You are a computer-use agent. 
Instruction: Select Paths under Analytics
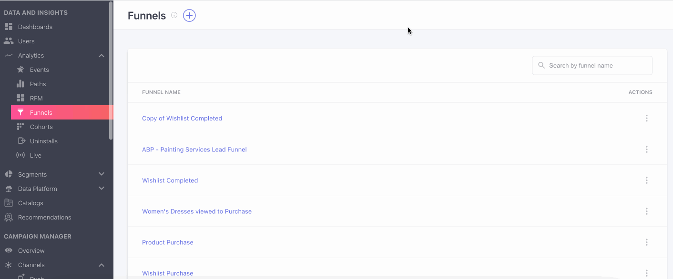[38, 84]
